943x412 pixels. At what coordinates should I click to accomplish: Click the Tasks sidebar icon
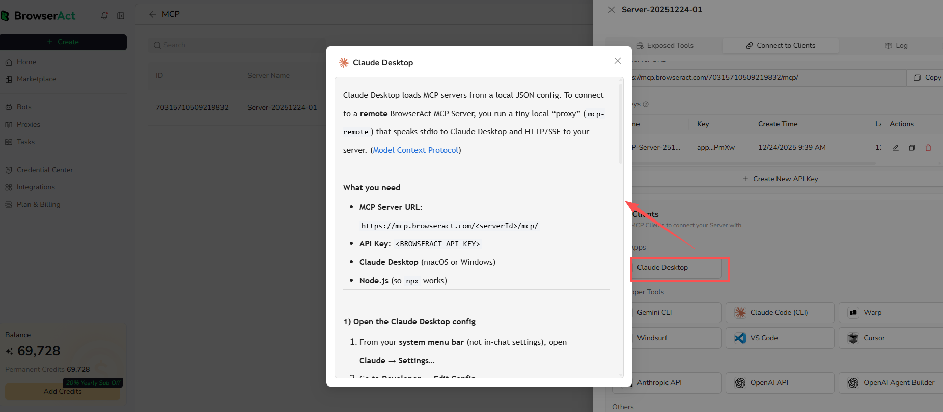(9, 142)
